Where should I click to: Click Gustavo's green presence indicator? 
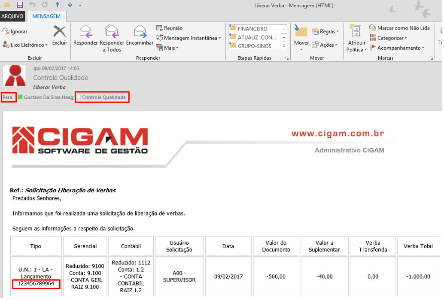[x=20, y=97]
